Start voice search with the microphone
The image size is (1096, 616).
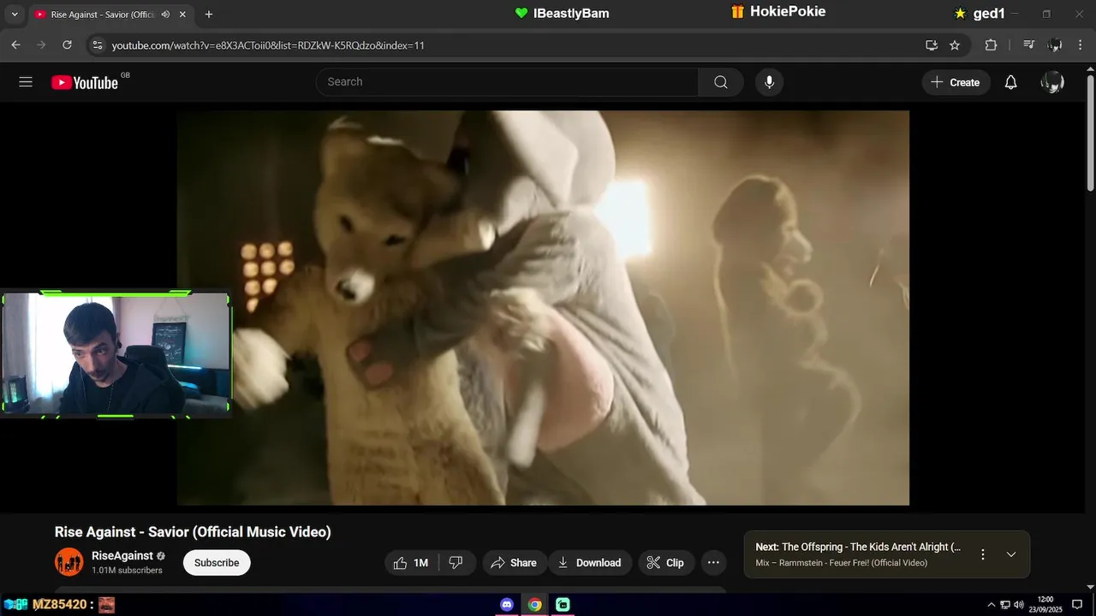click(x=769, y=82)
